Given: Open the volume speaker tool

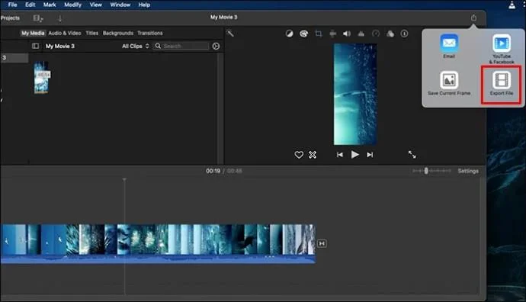Looking at the screenshot, I should coord(347,34).
